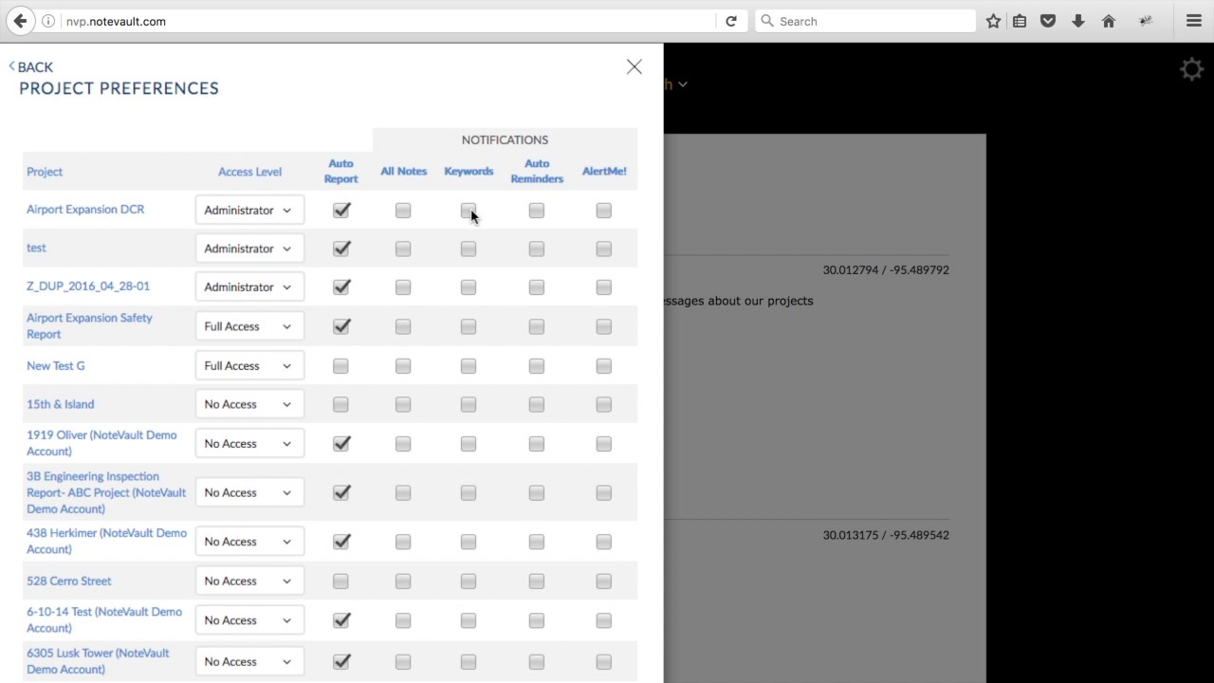Click the AlertMe! column header

coord(604,172)
